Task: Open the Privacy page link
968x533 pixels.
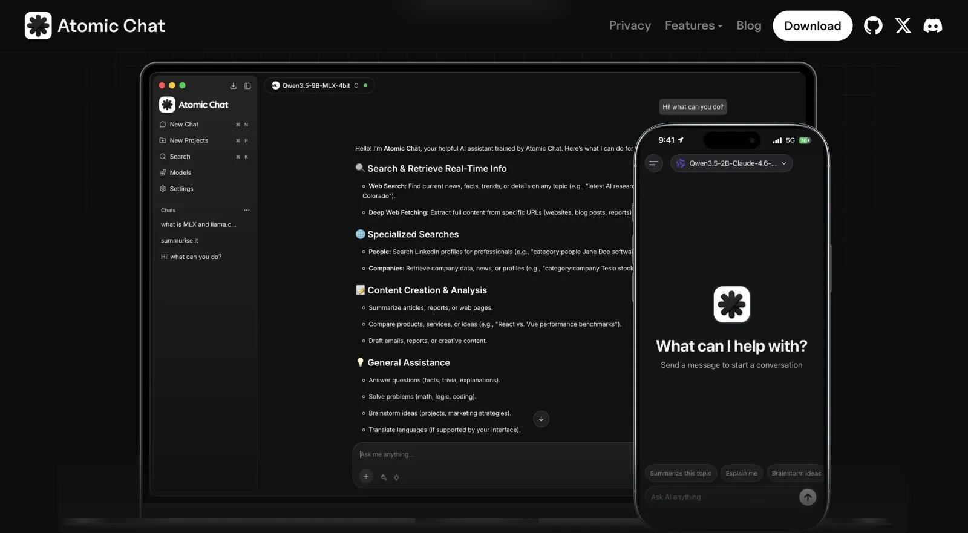Action: coord(630,25)
